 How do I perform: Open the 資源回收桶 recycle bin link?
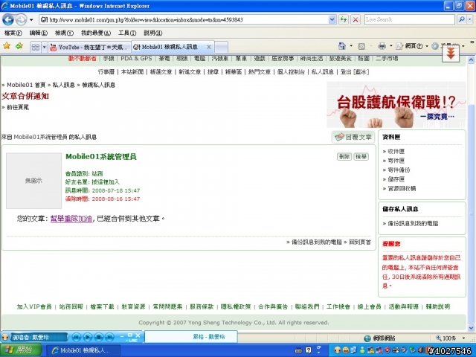coord(402,189)
